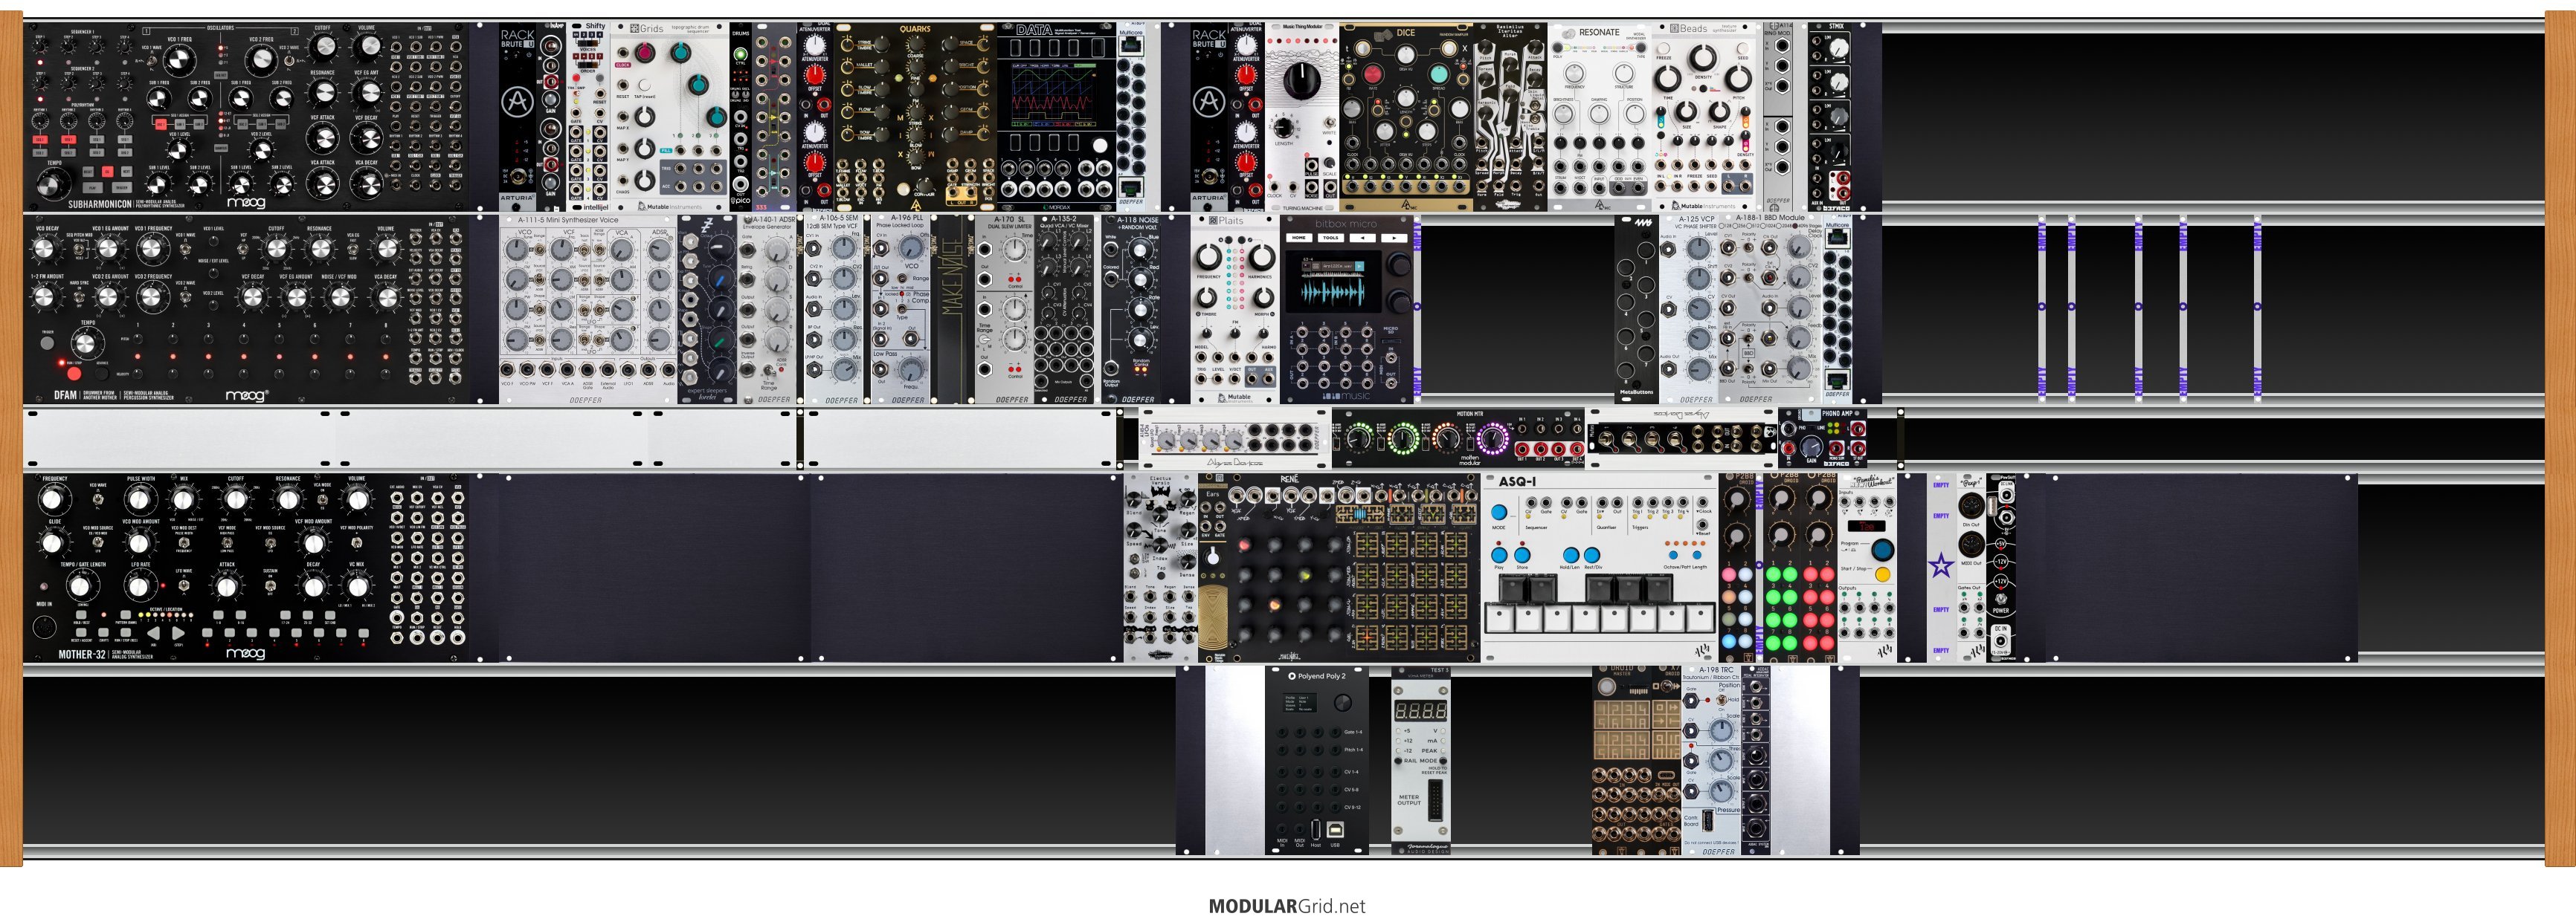Select the RESONATE modal synthesizer module
The height and width of the screenshot is (922, 2576).
[x=1600, y=117]
